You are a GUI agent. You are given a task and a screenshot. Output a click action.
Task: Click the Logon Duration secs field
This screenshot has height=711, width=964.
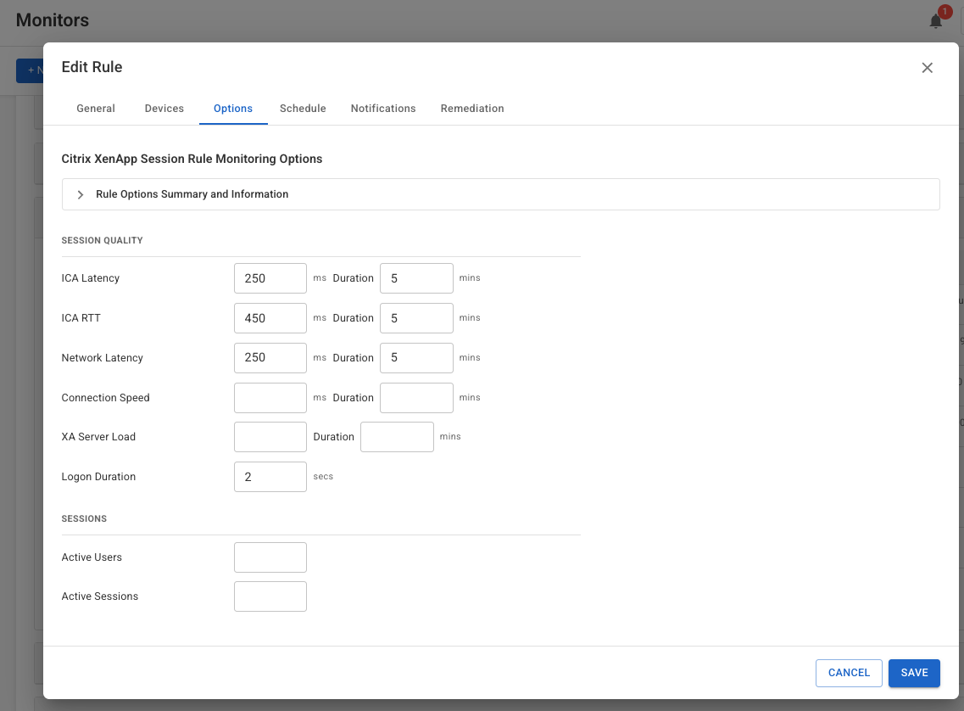pyautogui.click(x=270, y=477)
